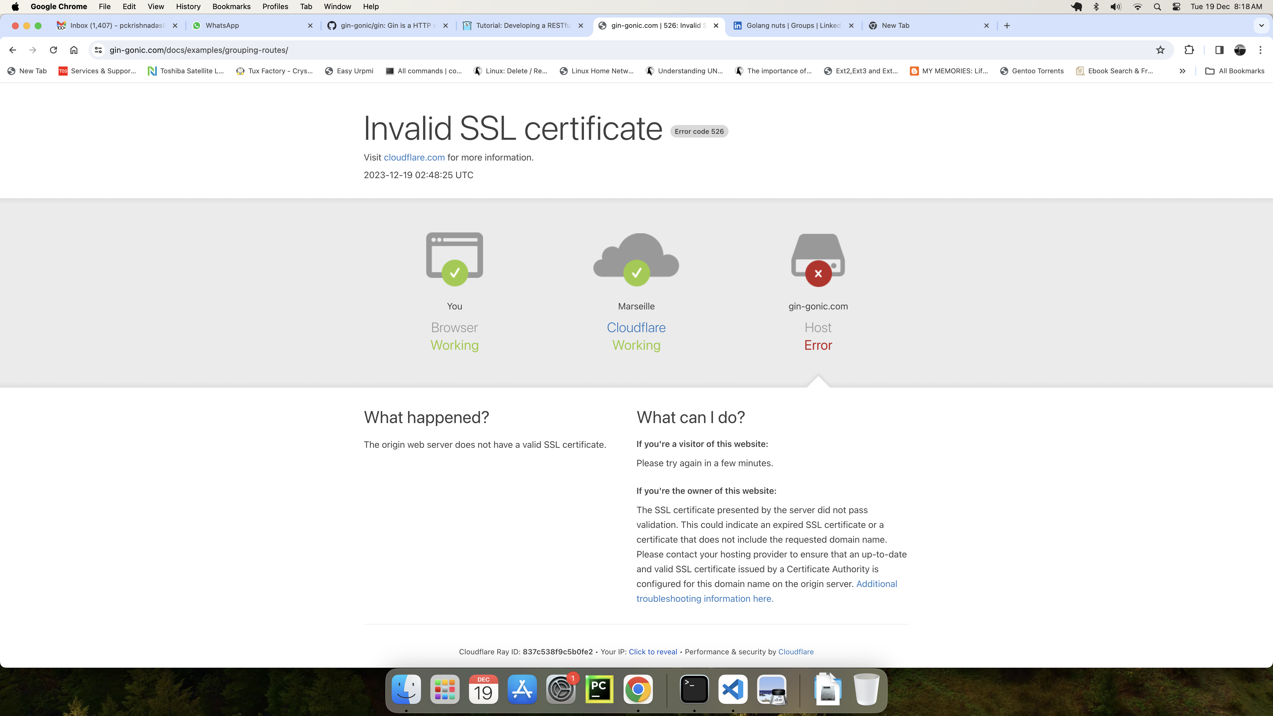The image size is (1273, 716).
Task: Click to reveal your IP
Action: pyautogui.click(x=653, y=652)
